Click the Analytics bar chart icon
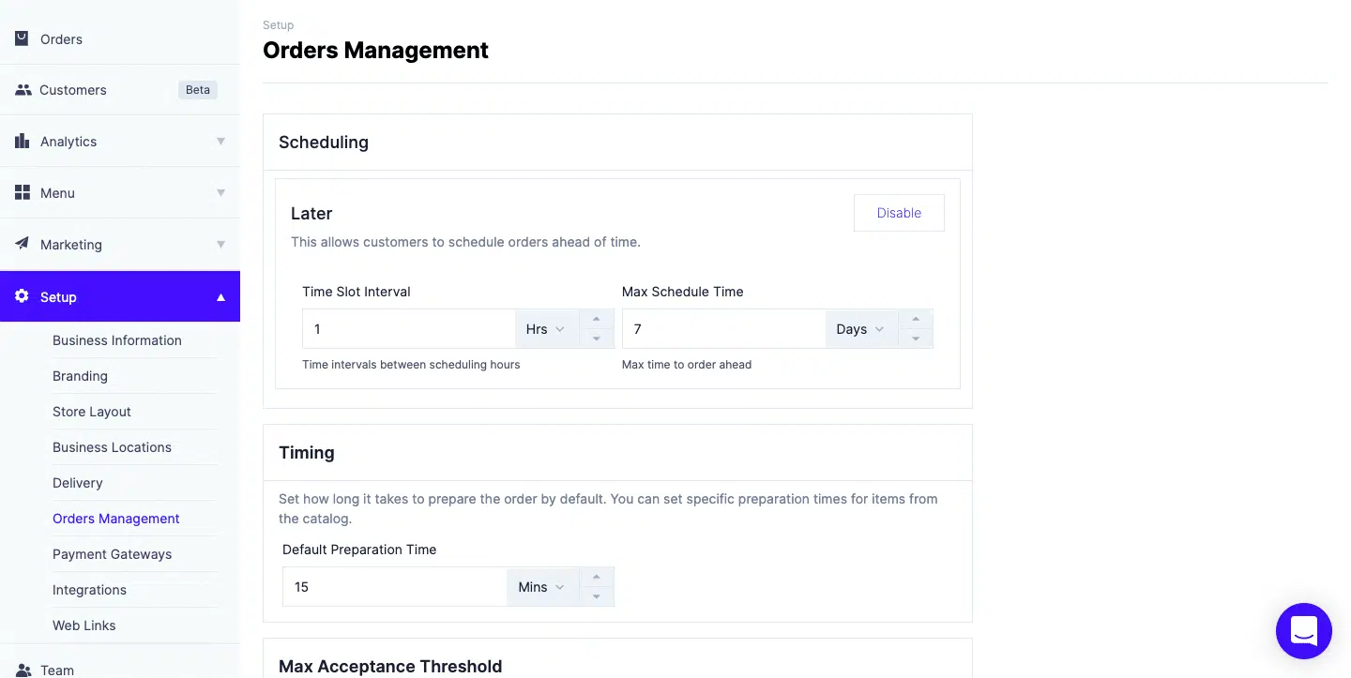 pyautogui.click(x=23, y=141)
